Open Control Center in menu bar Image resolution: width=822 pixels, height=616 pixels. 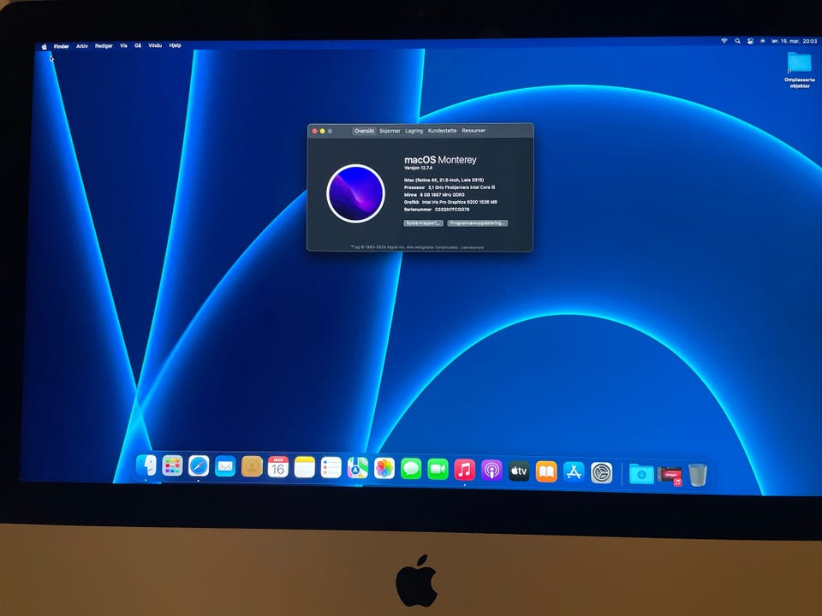pos(751,41)
